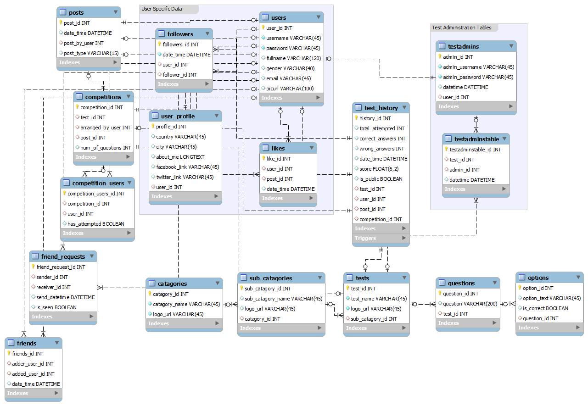Click the options table header icon
588x406 pixels.
point(522,278)
